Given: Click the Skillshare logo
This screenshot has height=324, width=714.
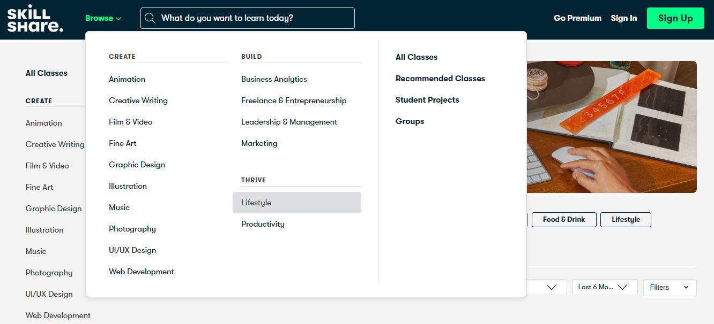Looking at the screenshot, I should (x=35, y=19).
